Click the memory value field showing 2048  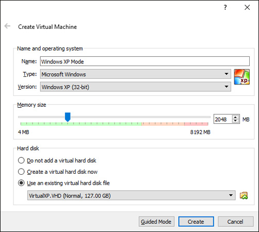pyautogui.click(x=223, y=119)
